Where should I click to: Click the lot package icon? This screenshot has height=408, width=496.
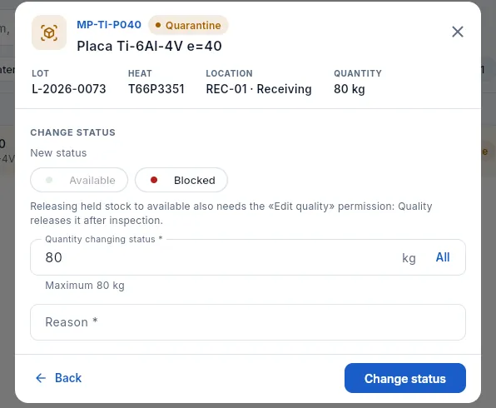49,32
